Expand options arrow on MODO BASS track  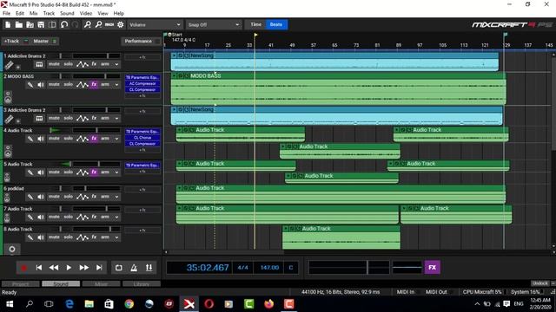116,85
